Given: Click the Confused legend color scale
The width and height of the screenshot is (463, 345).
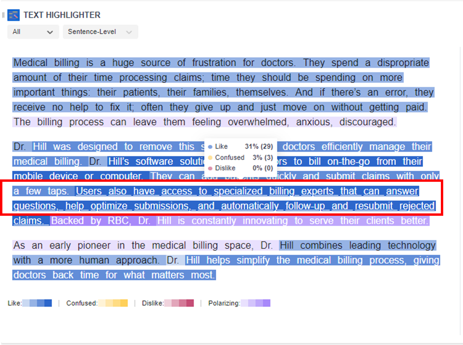Looking at the screenshot, I should point(113,303).
